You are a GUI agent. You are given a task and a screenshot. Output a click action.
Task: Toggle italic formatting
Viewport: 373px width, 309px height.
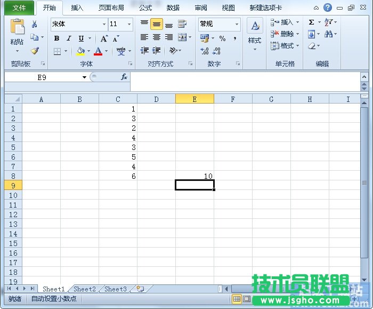(69, 38)
